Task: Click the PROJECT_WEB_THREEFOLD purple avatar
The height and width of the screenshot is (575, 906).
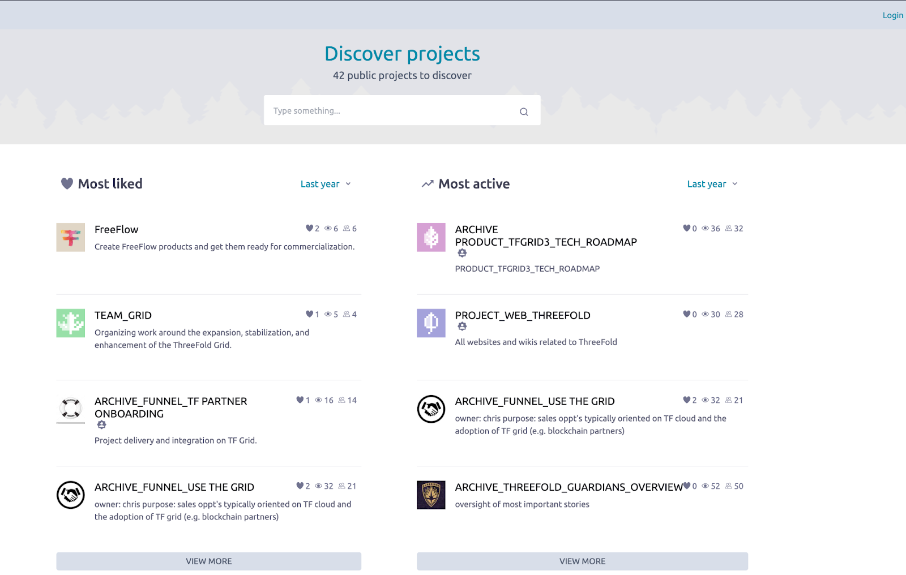Action: (x=431, y=323)
